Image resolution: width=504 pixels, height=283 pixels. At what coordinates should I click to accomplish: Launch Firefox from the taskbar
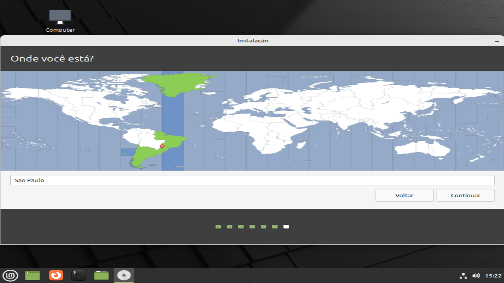pyautogui.click(x=56, y=275)
